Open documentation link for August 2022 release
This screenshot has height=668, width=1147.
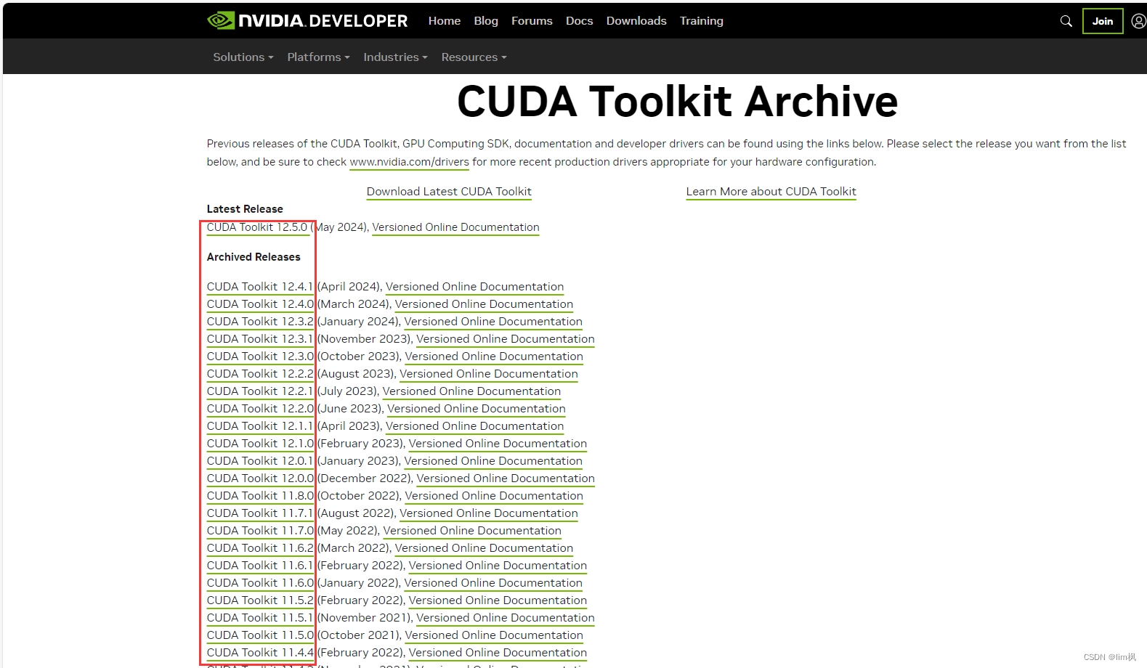tap(488, 513)
